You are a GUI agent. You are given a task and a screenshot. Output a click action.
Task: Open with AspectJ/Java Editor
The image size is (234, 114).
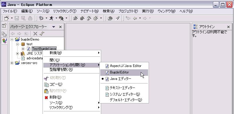[x=124, y=66]
